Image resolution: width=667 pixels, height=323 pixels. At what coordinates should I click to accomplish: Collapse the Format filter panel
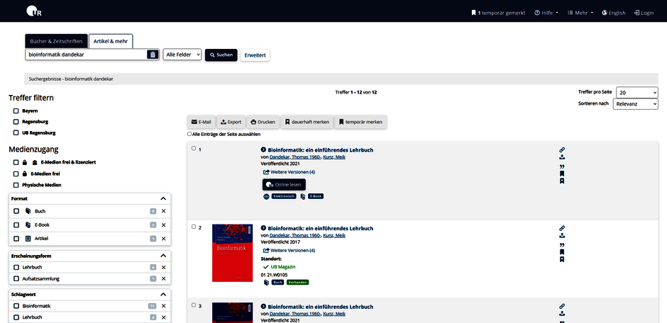(162, 199)
